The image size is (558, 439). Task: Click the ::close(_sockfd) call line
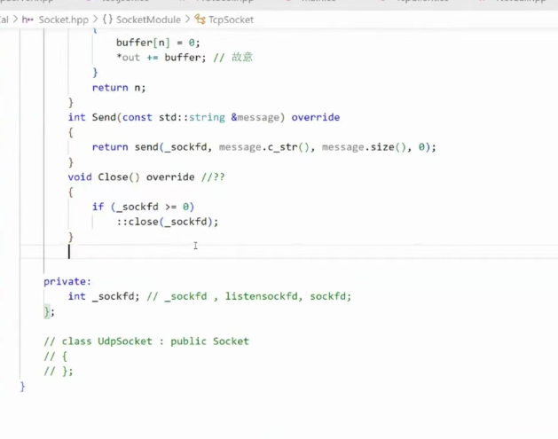167,222
